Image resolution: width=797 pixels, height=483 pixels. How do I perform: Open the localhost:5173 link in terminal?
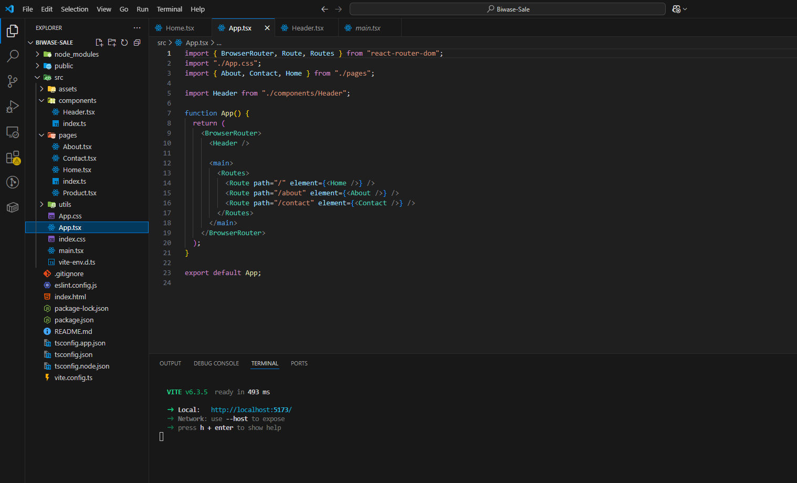251,409
